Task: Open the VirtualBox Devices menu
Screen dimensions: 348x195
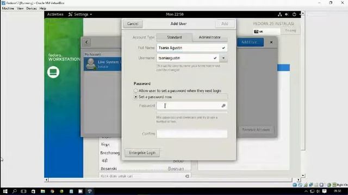Action: tap(32, 9)
